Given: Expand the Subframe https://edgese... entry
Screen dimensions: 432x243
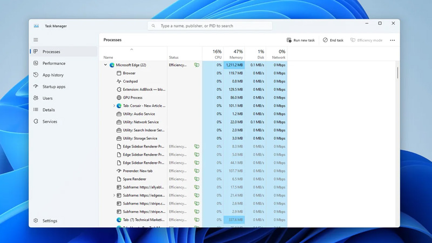Looking at the screenshot, I should [x=114, y=195].
